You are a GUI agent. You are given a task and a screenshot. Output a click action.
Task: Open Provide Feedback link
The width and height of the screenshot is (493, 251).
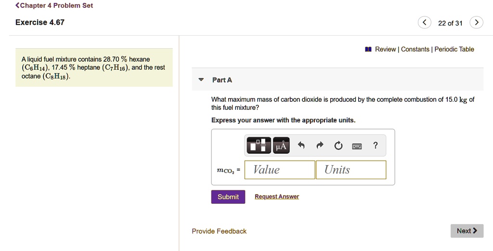tap(219, 231)
